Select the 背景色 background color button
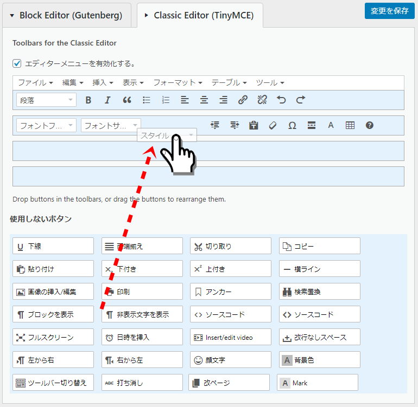 pyautogui.click(x=319, y=360)
